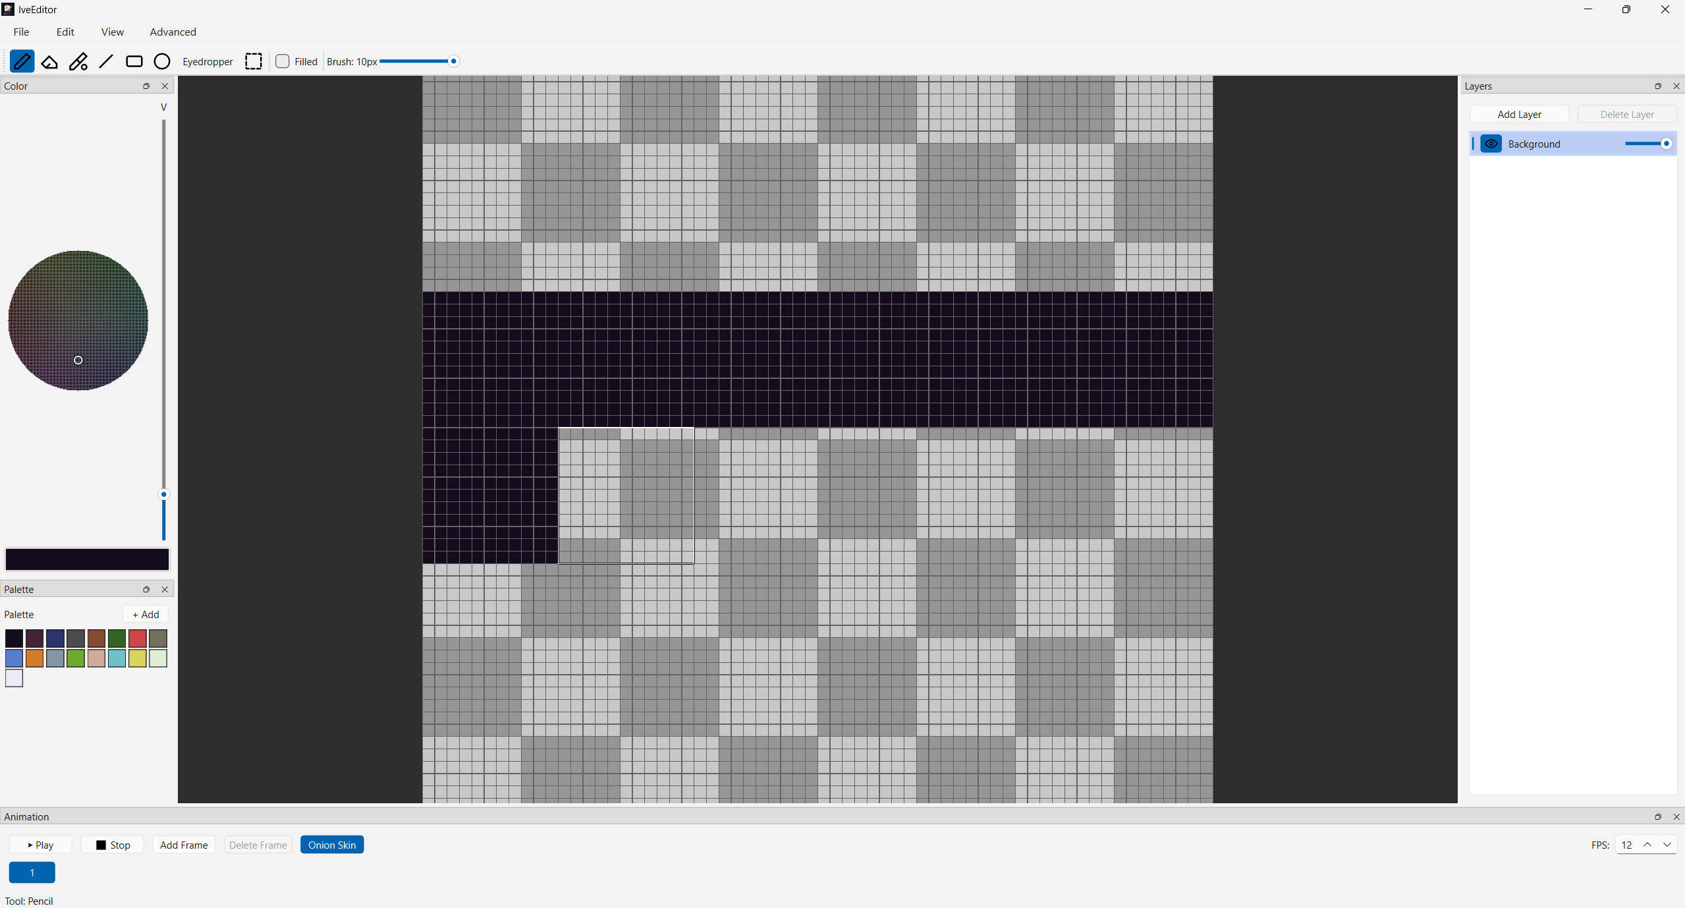Select the Pencil tool
1685x908 pixels.
pos(22,61)
